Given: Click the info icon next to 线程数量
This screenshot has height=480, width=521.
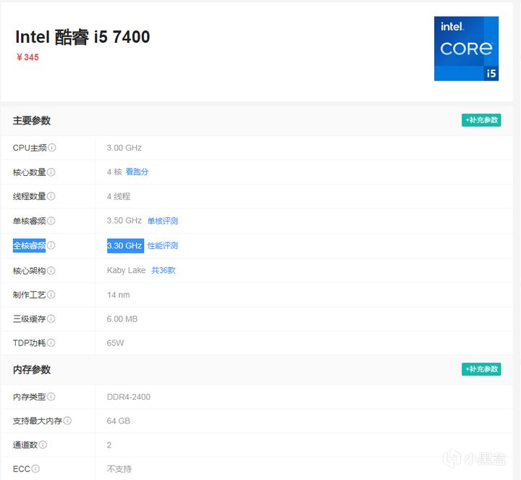Looking at the screenshot, I should point(51,196).
